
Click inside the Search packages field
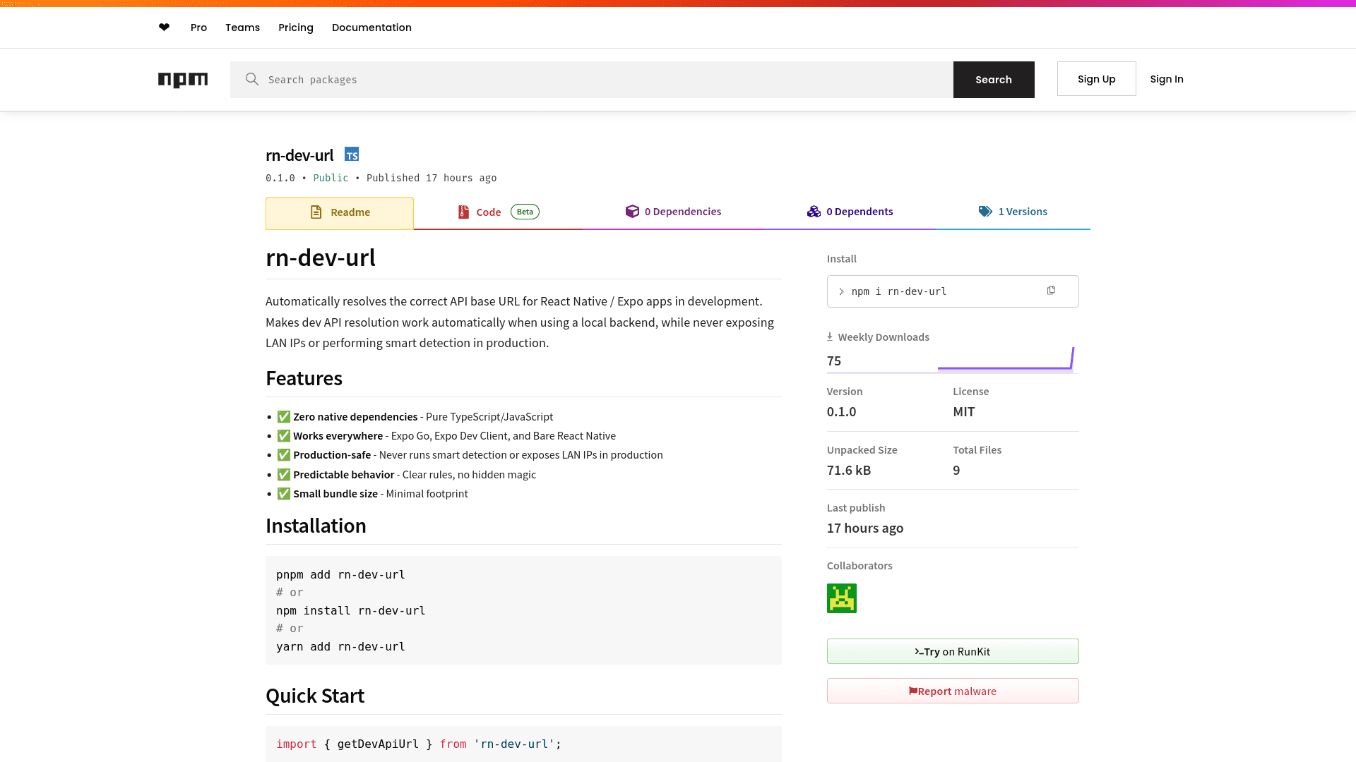(494, 79)
